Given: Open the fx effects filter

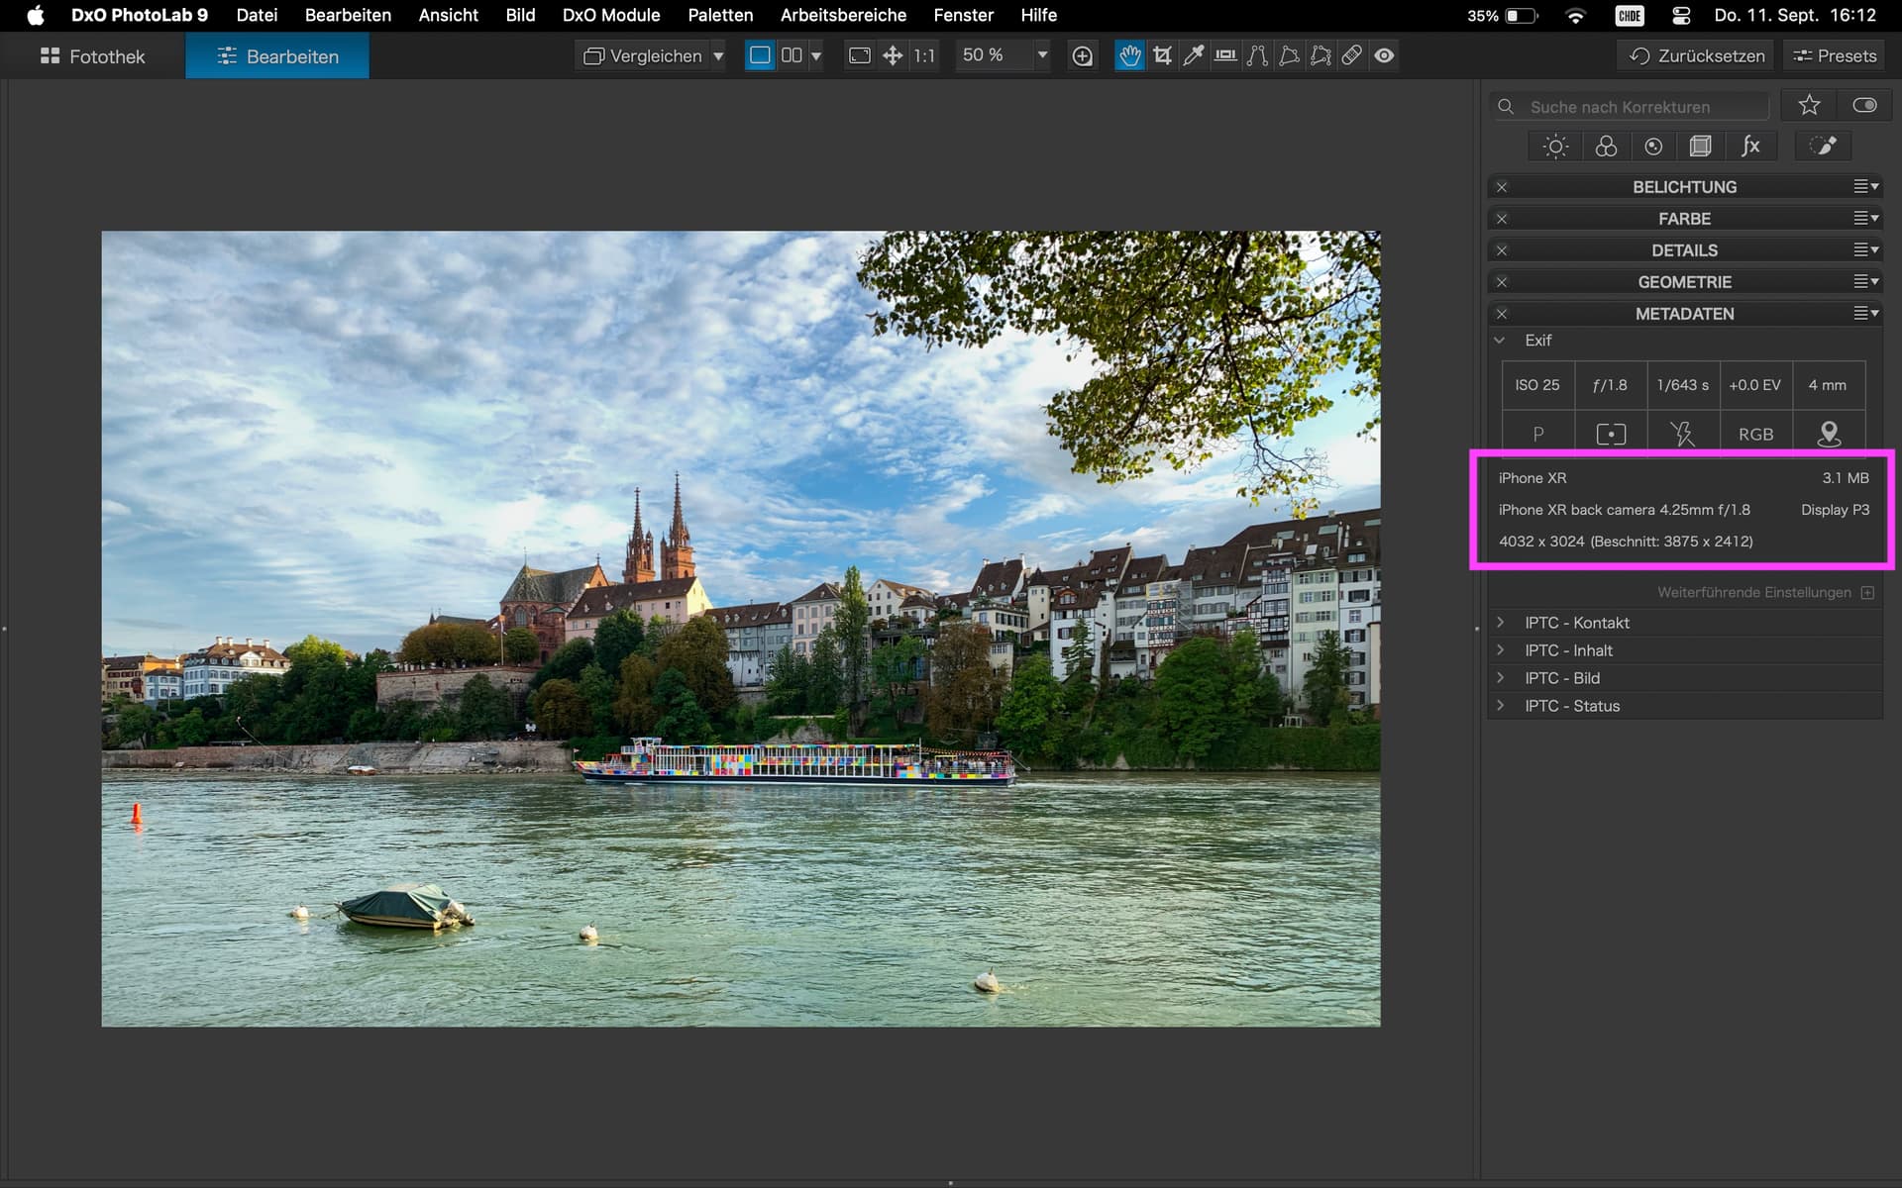Looking at the screenshot, I should pos(1750,147).
